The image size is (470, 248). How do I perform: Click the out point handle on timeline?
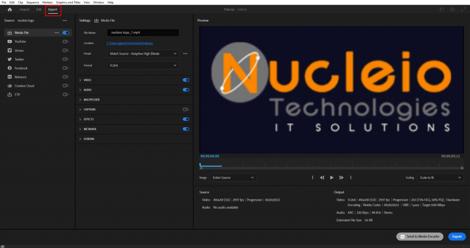pyautogui.click(x=462, y=168)
